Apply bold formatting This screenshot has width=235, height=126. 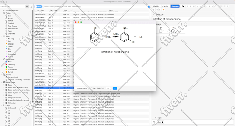tap(187, 6)
